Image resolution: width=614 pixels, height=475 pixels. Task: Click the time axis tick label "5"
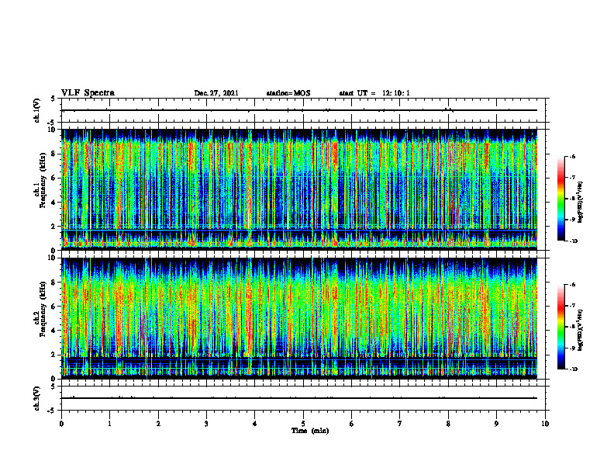click(303, 424)
